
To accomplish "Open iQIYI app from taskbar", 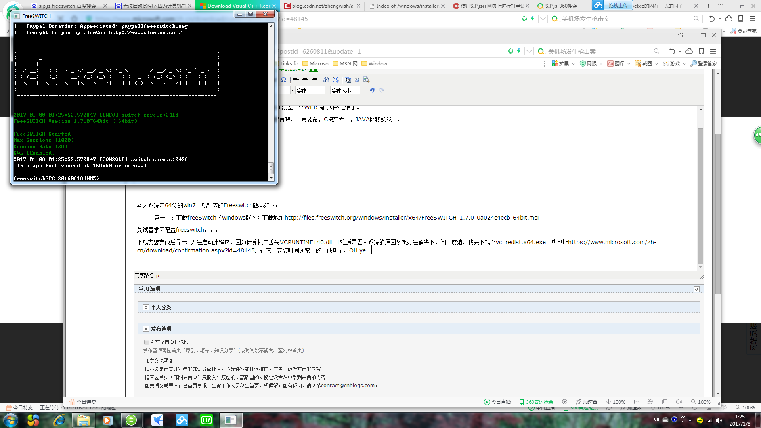I will (207, 420).
